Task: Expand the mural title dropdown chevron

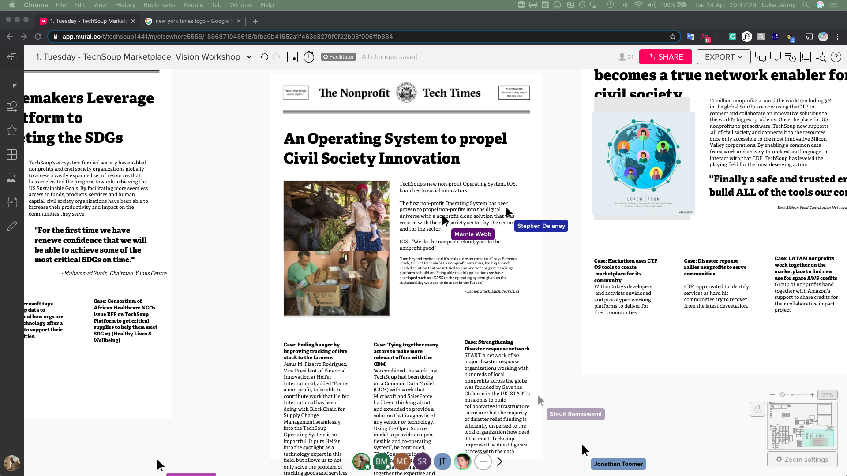Action: click(x=249, y=57)
